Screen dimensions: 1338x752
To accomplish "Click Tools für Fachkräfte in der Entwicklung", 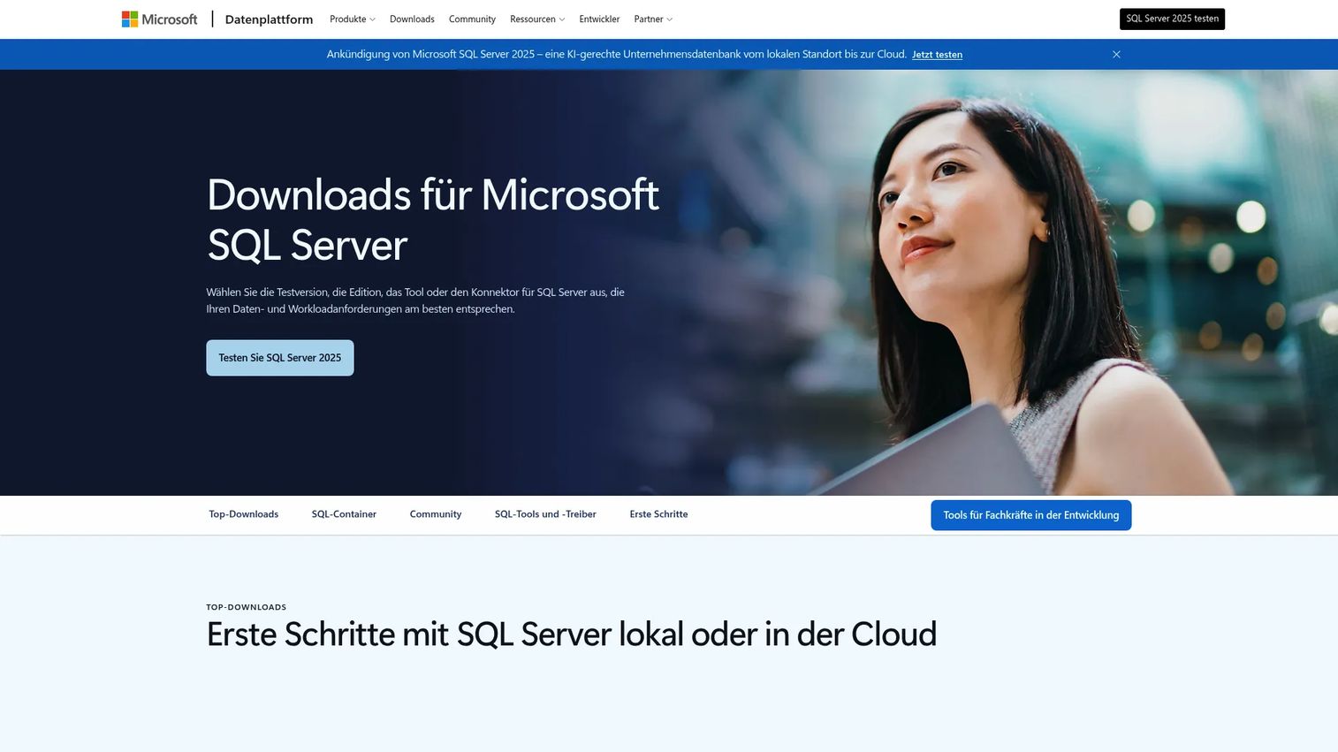I will click(1030, 515).
